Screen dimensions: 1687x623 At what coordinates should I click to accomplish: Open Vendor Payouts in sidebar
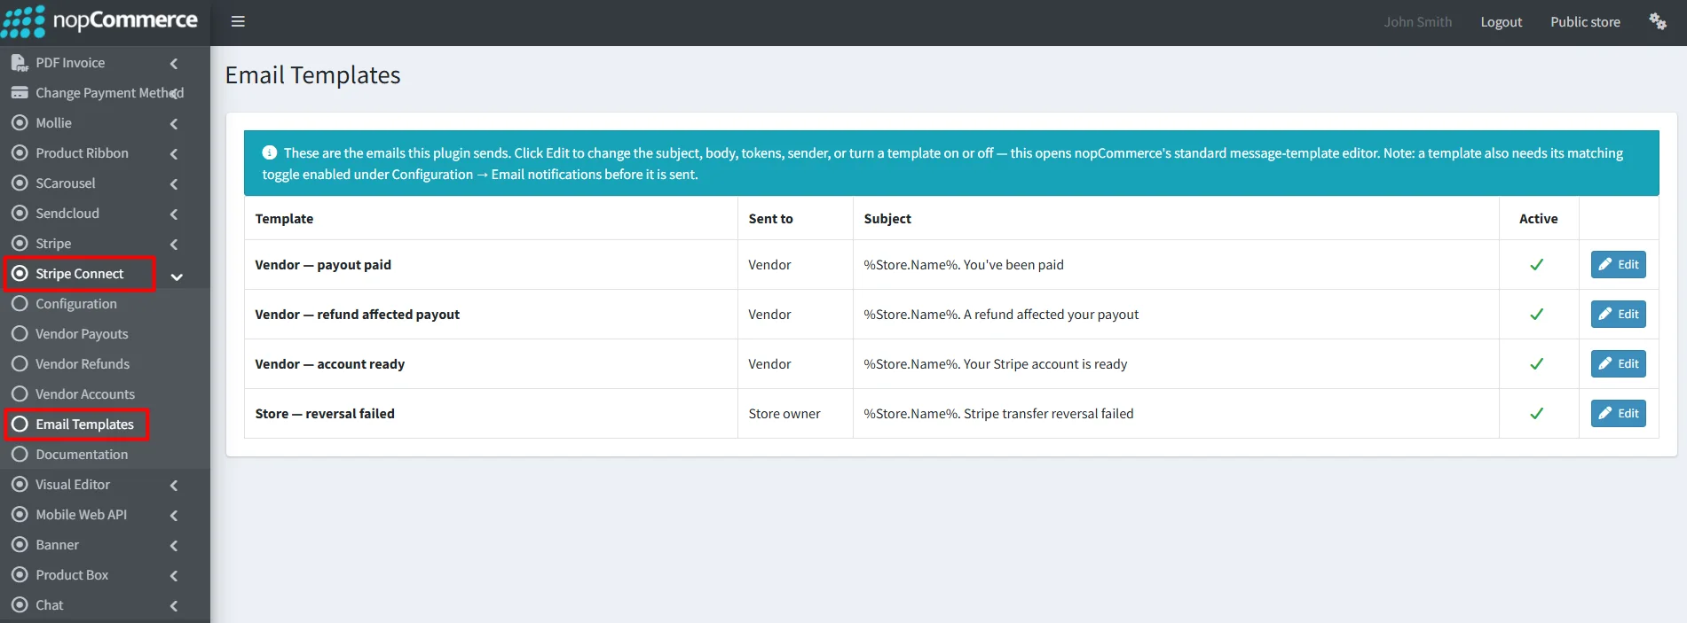coord(105,334)
